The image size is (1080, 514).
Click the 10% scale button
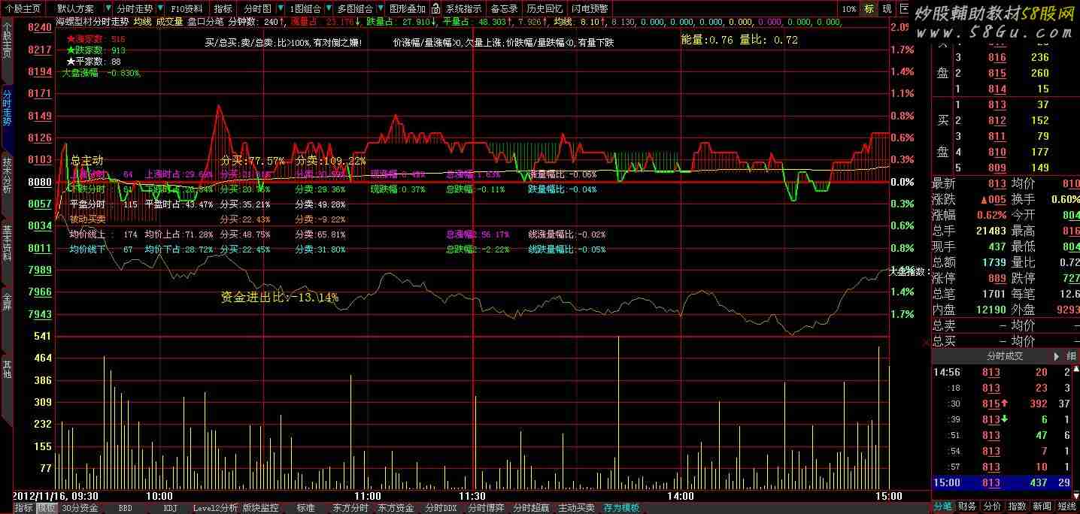849,8
